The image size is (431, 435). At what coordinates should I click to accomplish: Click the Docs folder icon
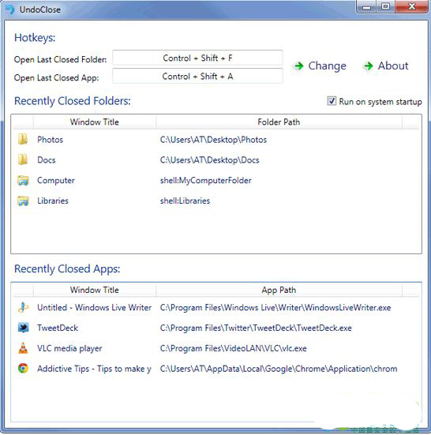click(23, 159)
